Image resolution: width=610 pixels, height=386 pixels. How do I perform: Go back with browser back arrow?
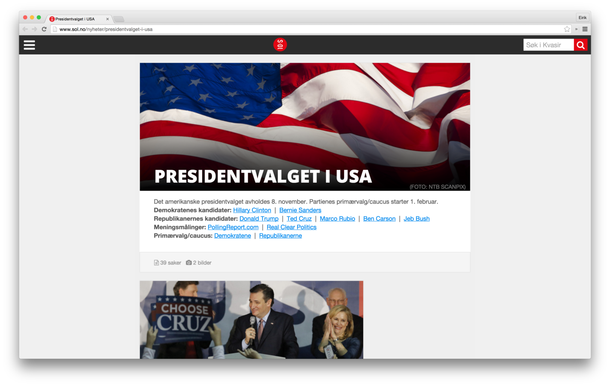(x=25, y=29)
